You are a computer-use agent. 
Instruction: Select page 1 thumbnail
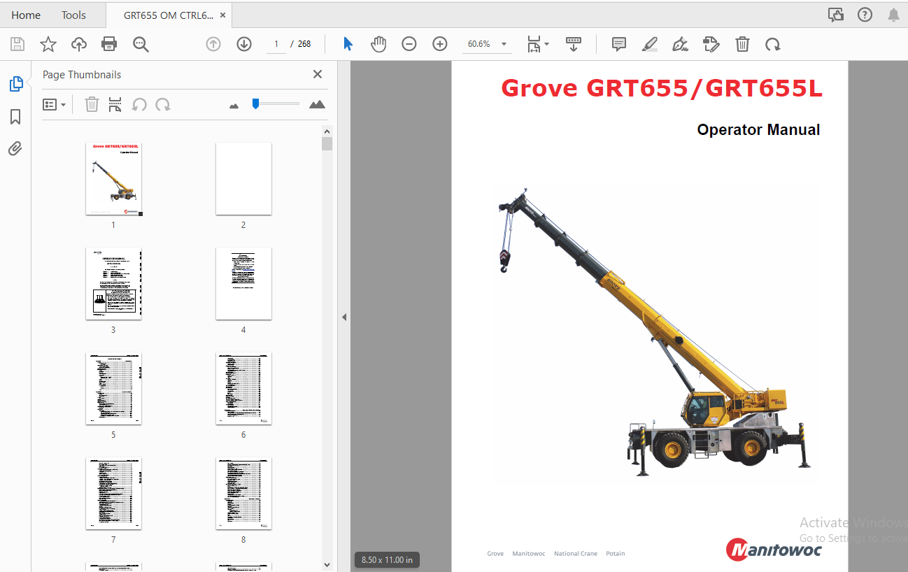114,180
